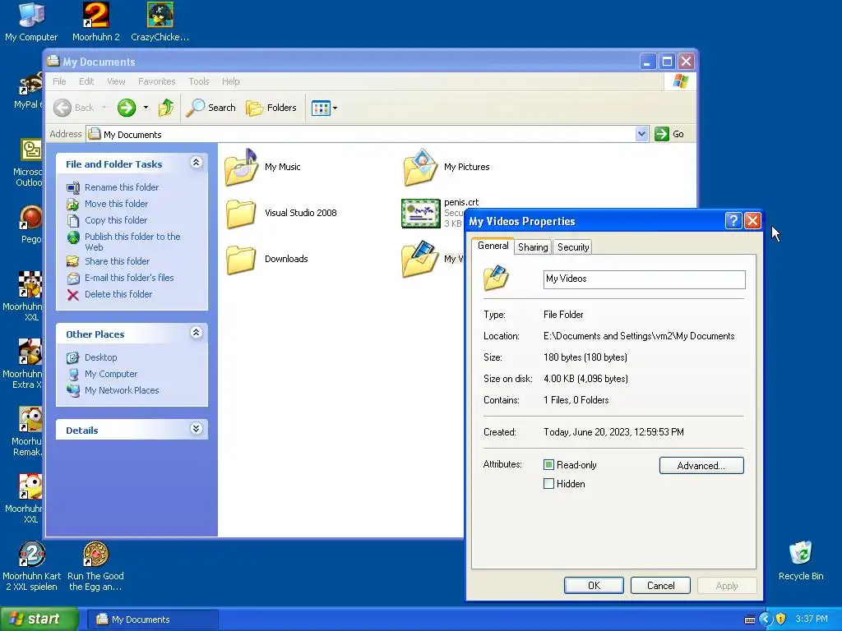Click Copy this folder link
The width and height of the screenshot is (842, 631).
[x=116, y=220]
